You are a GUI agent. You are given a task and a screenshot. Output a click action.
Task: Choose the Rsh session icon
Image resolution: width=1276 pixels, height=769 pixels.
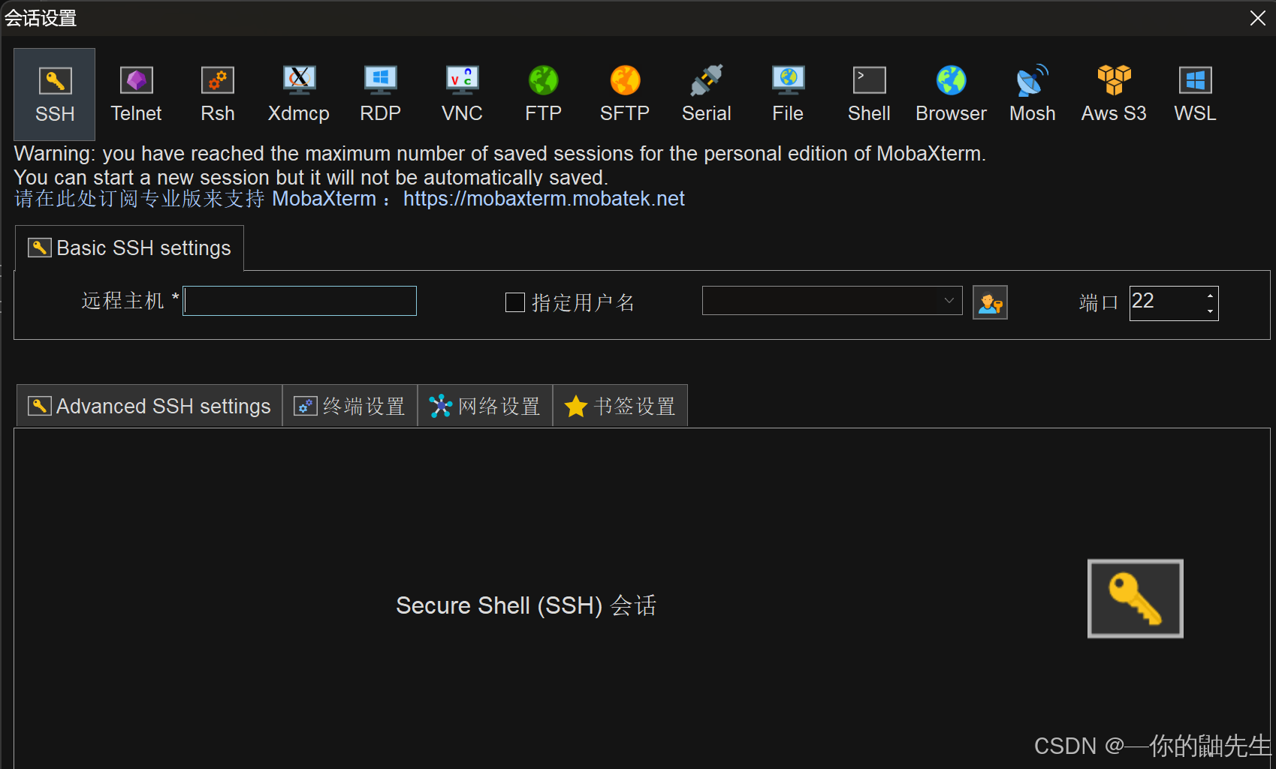pyautogui.click(x=218, y=95)
